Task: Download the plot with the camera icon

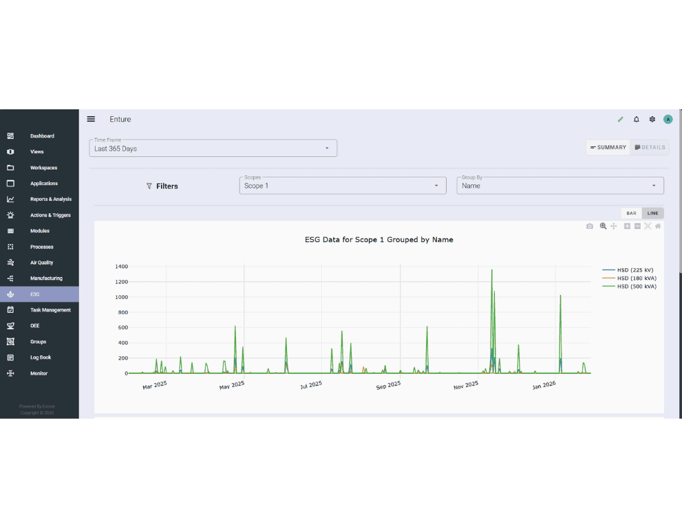Action: [x=590, y=226]
